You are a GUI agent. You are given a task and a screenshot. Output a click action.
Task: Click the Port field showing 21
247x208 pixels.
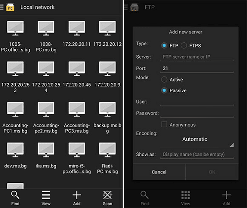(x=197, y=69)
